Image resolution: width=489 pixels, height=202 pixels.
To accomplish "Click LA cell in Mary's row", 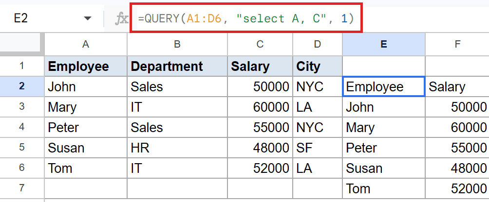I will pyautogui.click(x=318, y=107).
